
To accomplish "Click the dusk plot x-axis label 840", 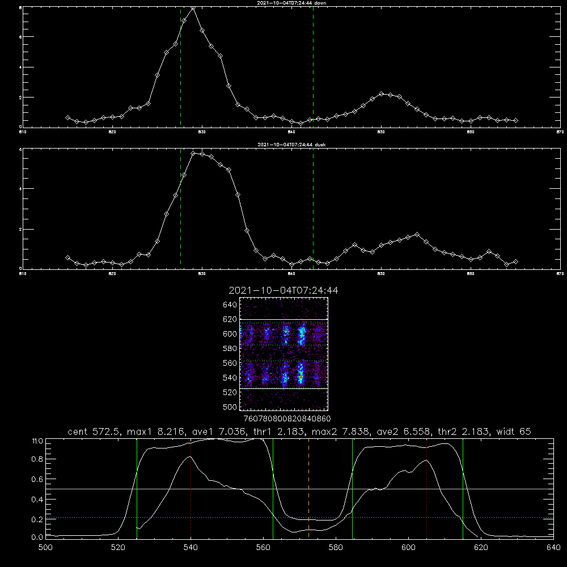I will pos(291,274).
